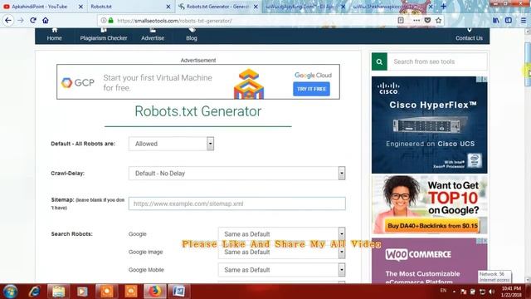Show hidden system tray icons arrow

[454, 292]
